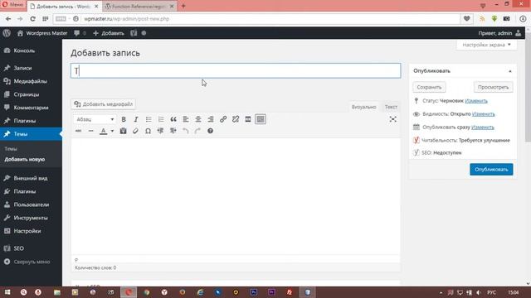531x298 pixels.
Task: Open Wordpress Master site link in admin bar
Action: (42, 33)
